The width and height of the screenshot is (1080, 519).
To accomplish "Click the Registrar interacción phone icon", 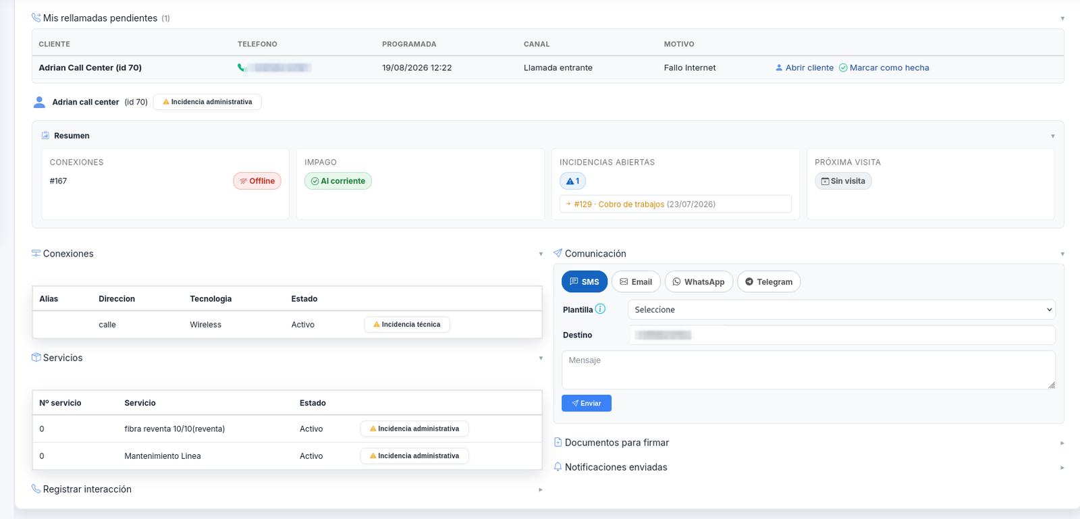I will coord(36,489).
